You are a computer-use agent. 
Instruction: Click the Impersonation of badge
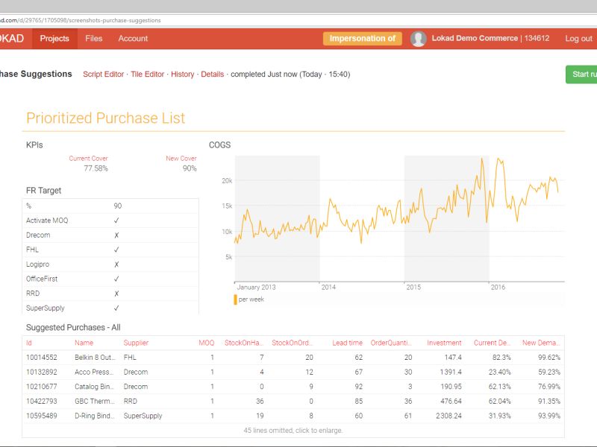[x=363, y=39]
